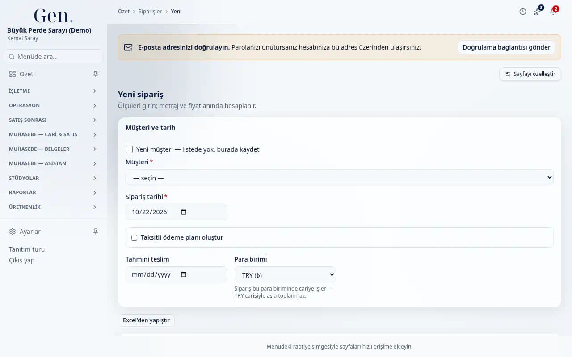
Task: Navigate to Özet breadcrumb link
Action: pyautogui.click(x=124, y=12)
